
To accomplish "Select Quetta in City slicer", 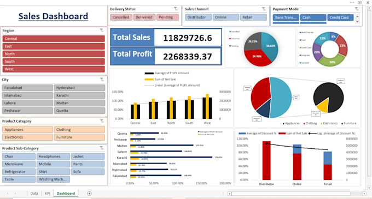I will coord(79,110).
